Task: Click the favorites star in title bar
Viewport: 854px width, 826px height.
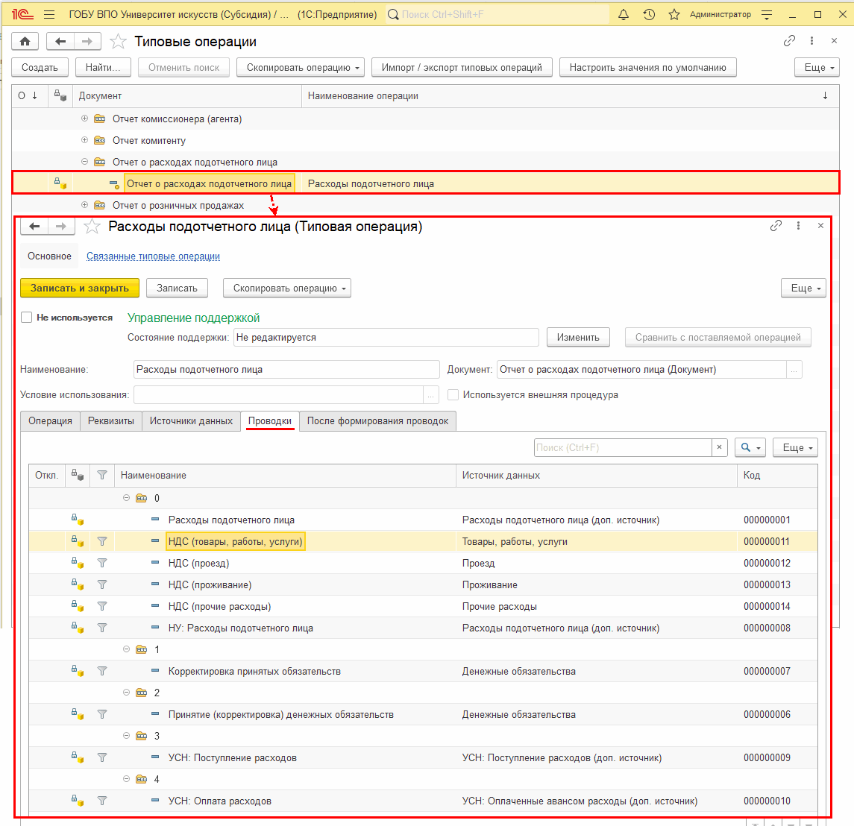Action: [x=674, y=15]
